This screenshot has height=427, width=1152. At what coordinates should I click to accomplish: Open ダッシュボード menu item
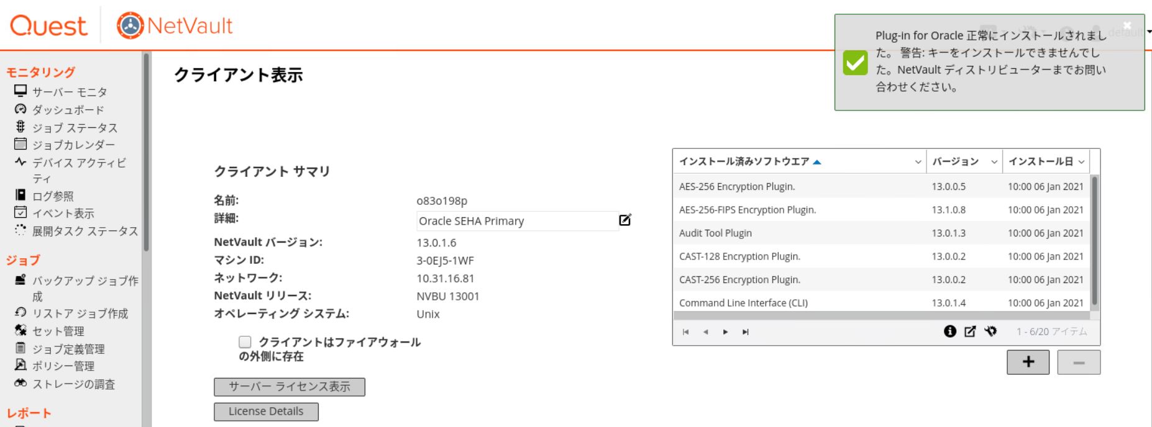(x=68, y=110)
